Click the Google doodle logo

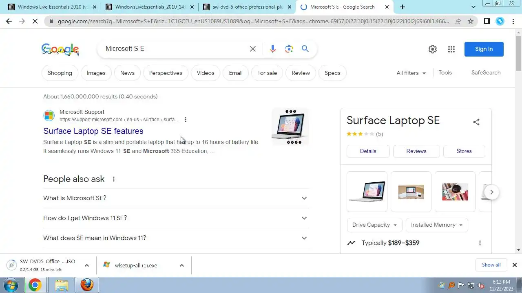click(60, 49)
